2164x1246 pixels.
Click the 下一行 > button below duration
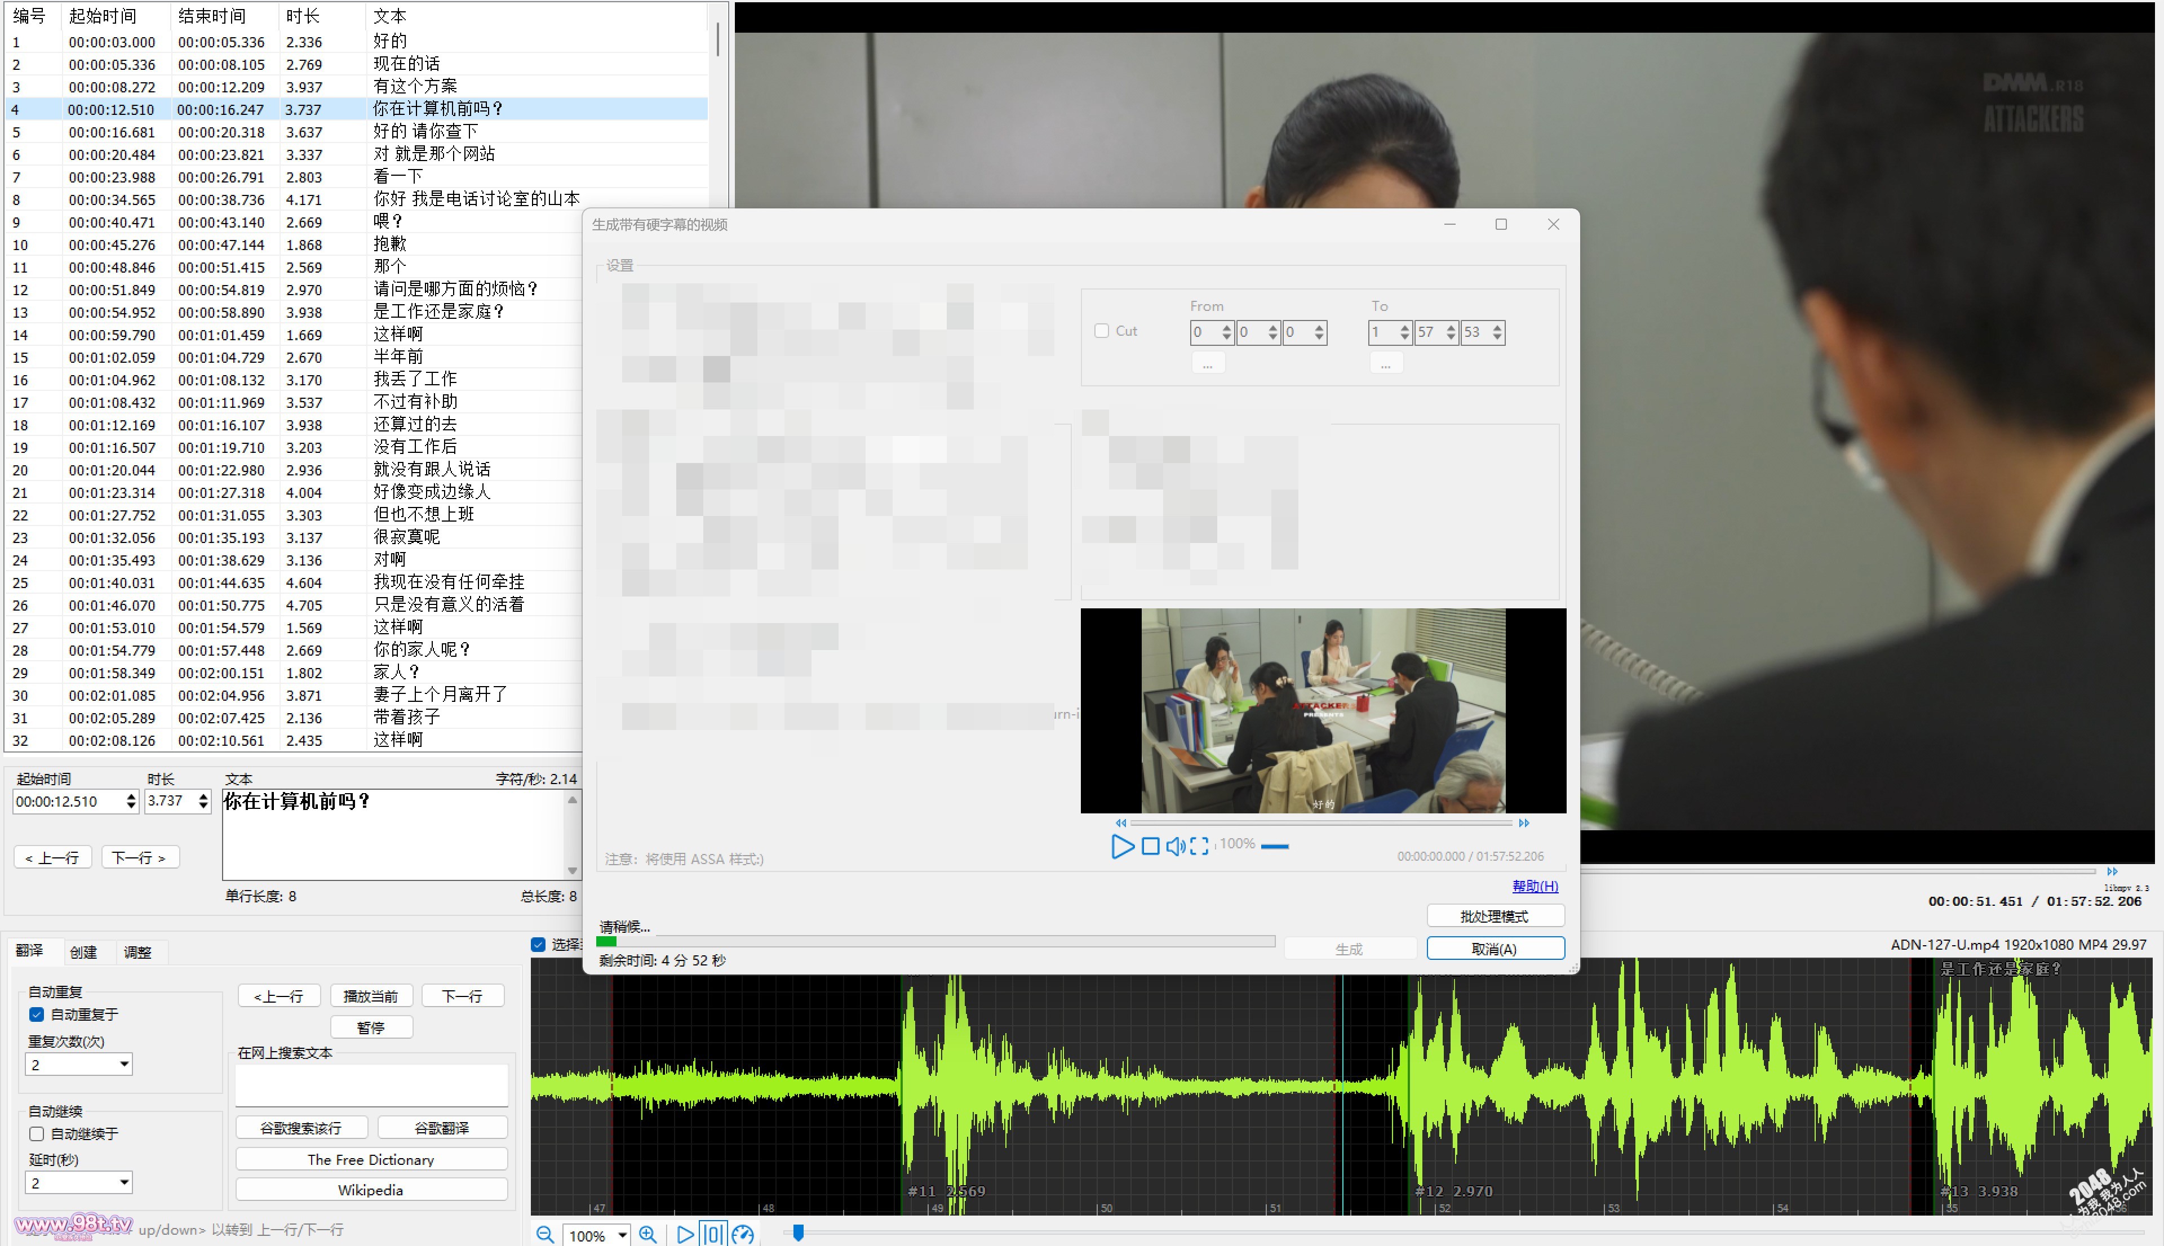tap(140, 857)
